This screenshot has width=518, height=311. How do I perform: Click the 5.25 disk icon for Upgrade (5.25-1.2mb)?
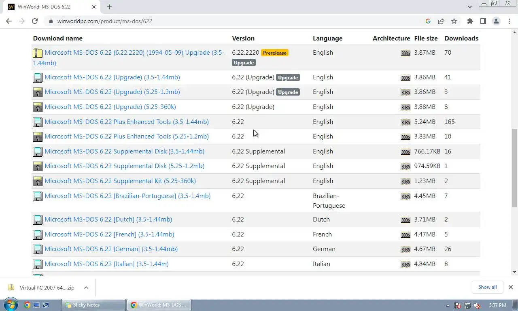(x=38, y=92)
